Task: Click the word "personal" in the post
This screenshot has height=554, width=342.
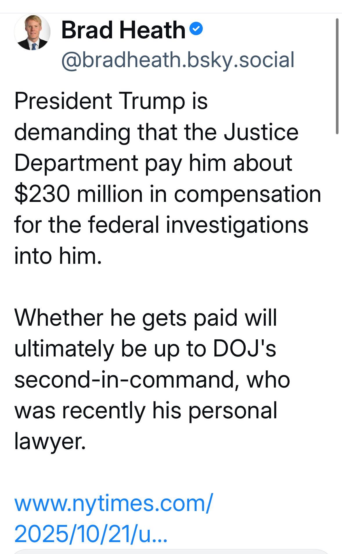Action: [233, 410]
